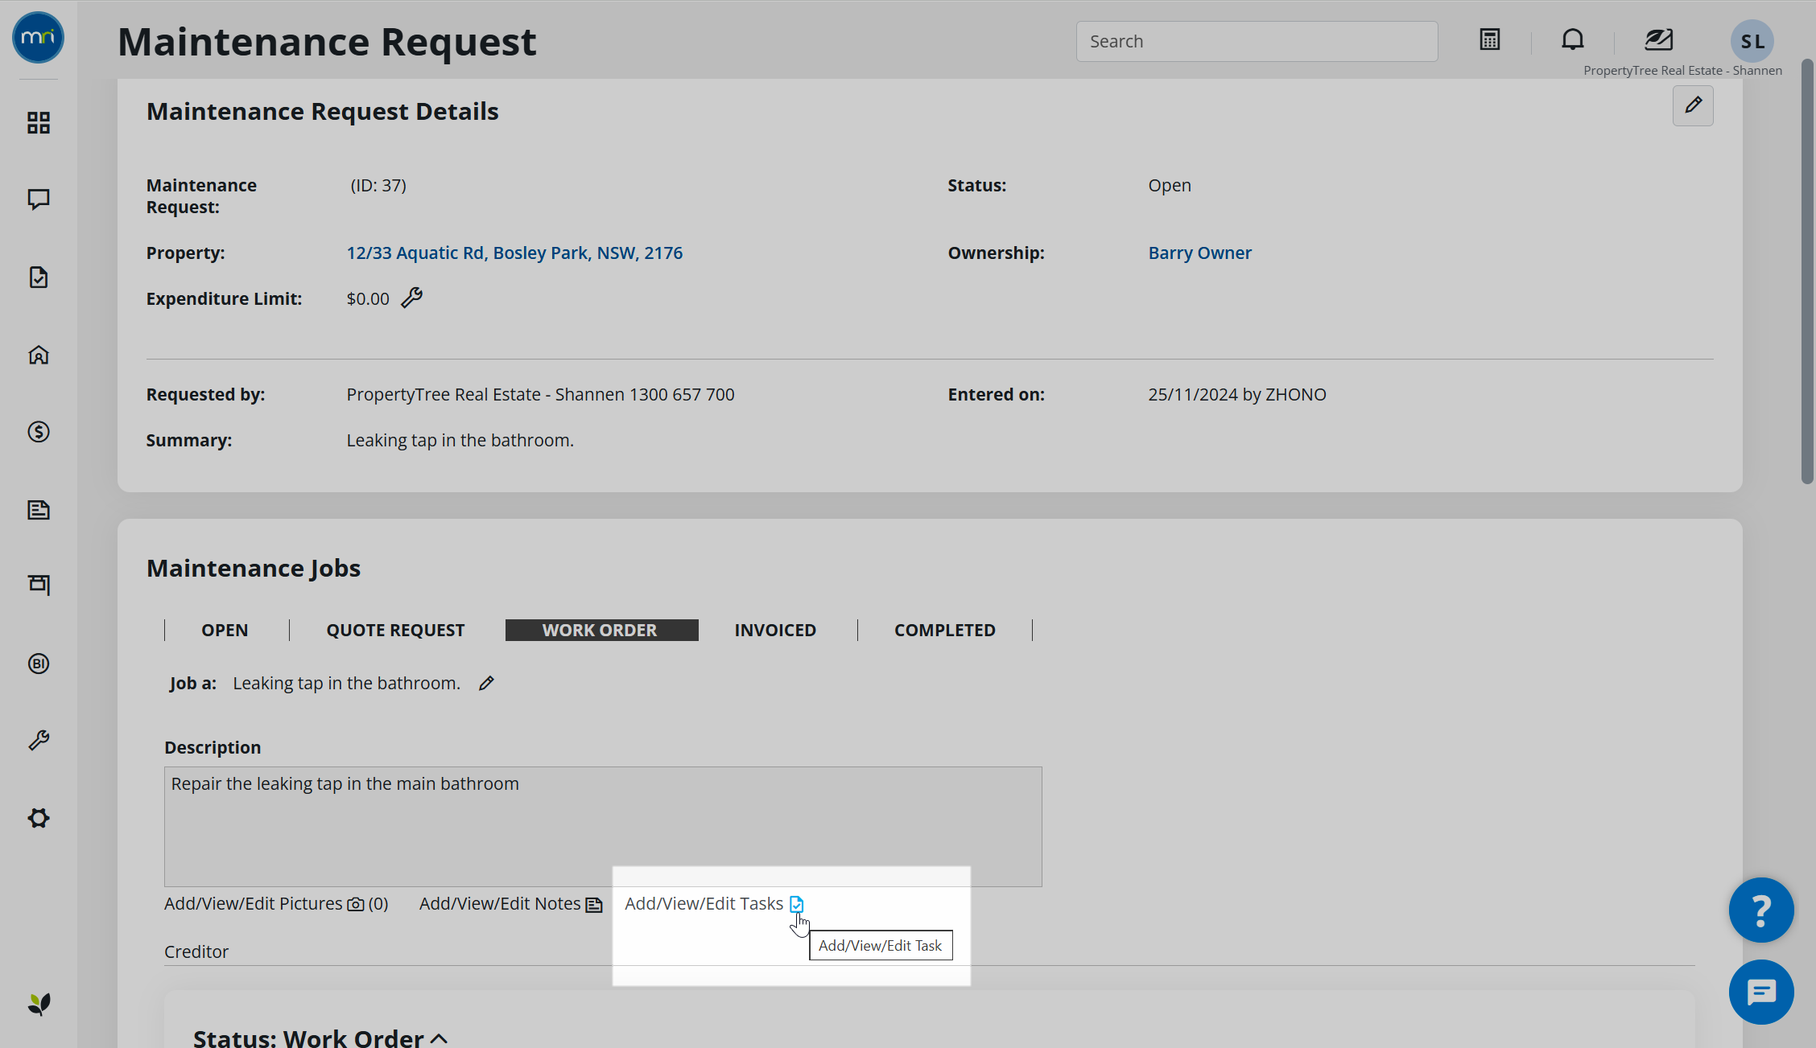Open the live chat bubble button

1760,992
